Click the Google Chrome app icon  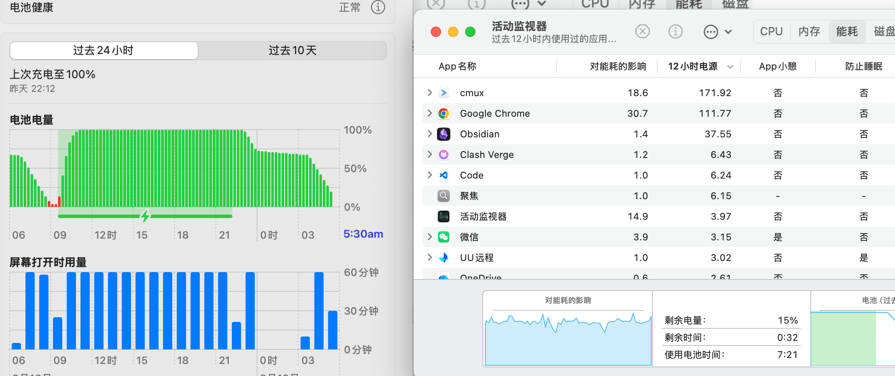point(444,113)
